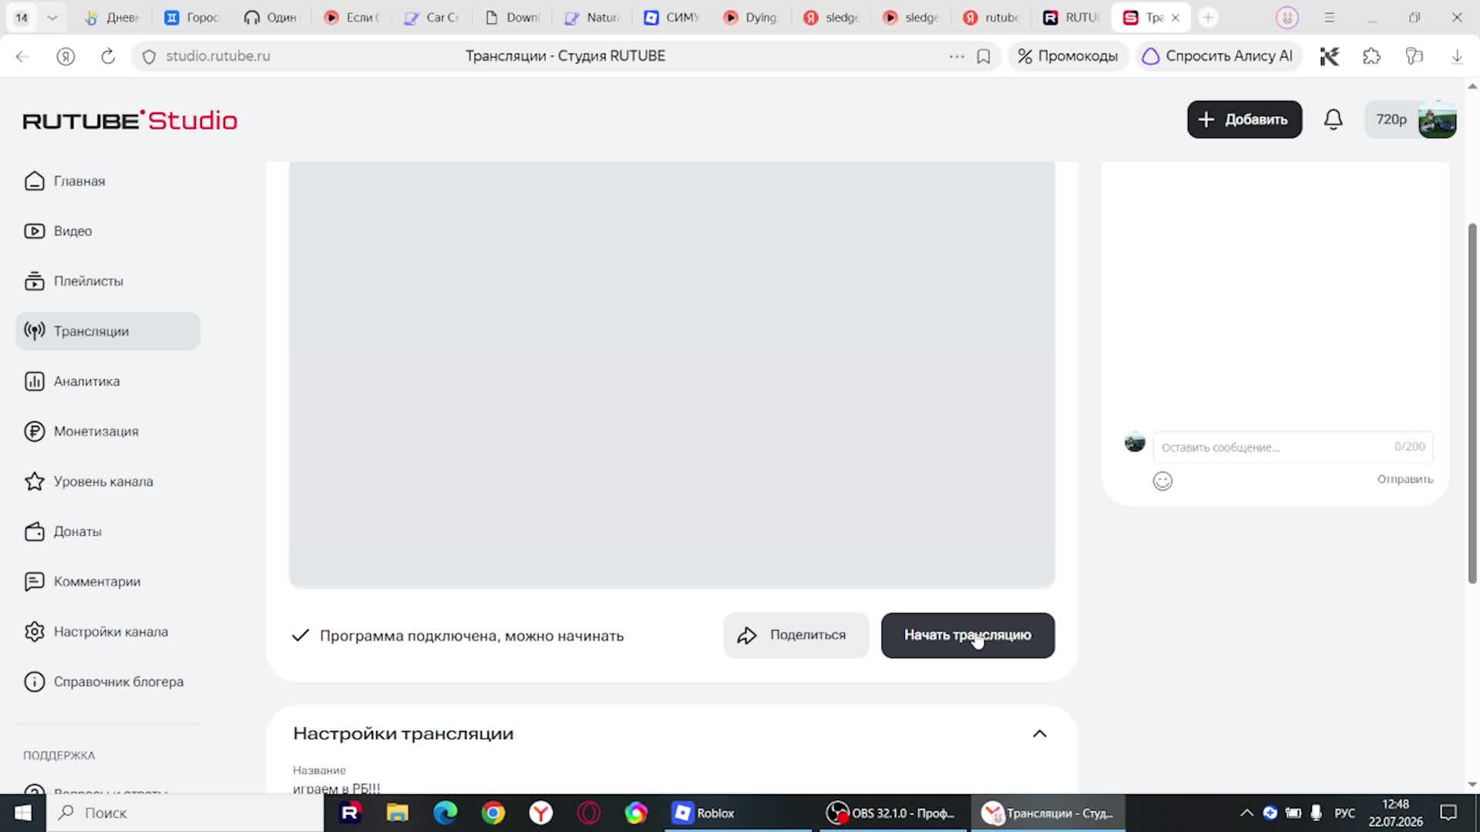Switch to OBS 32.1.0 in the taskbar
This screenshot has width=1480, height=832.
(x=890, y=813)
